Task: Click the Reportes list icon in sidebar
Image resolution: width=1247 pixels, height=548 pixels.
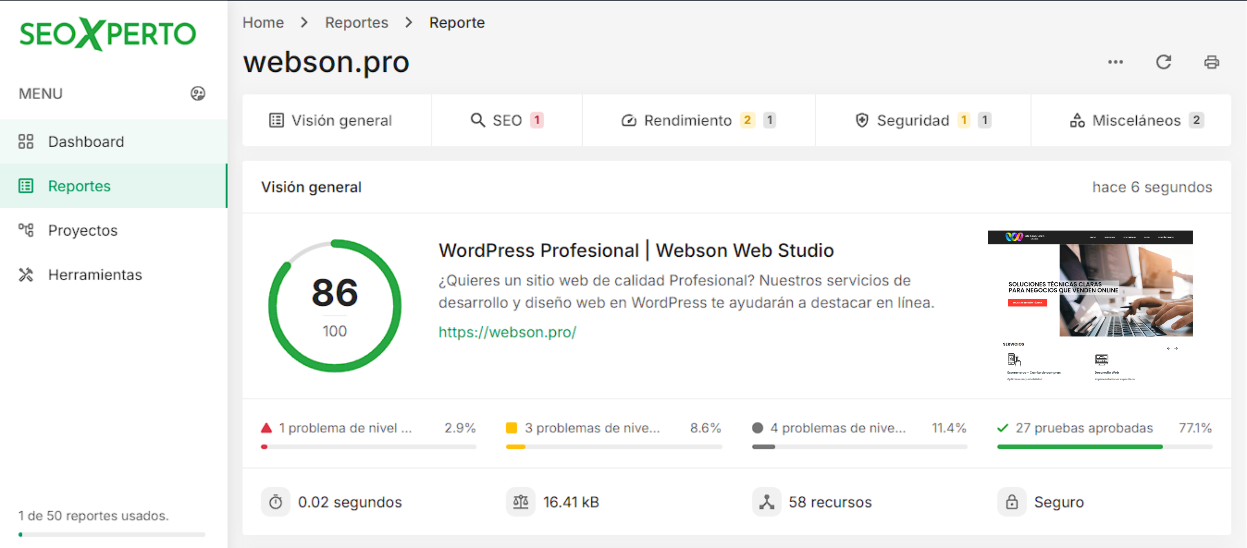Action: click(26, 186)
